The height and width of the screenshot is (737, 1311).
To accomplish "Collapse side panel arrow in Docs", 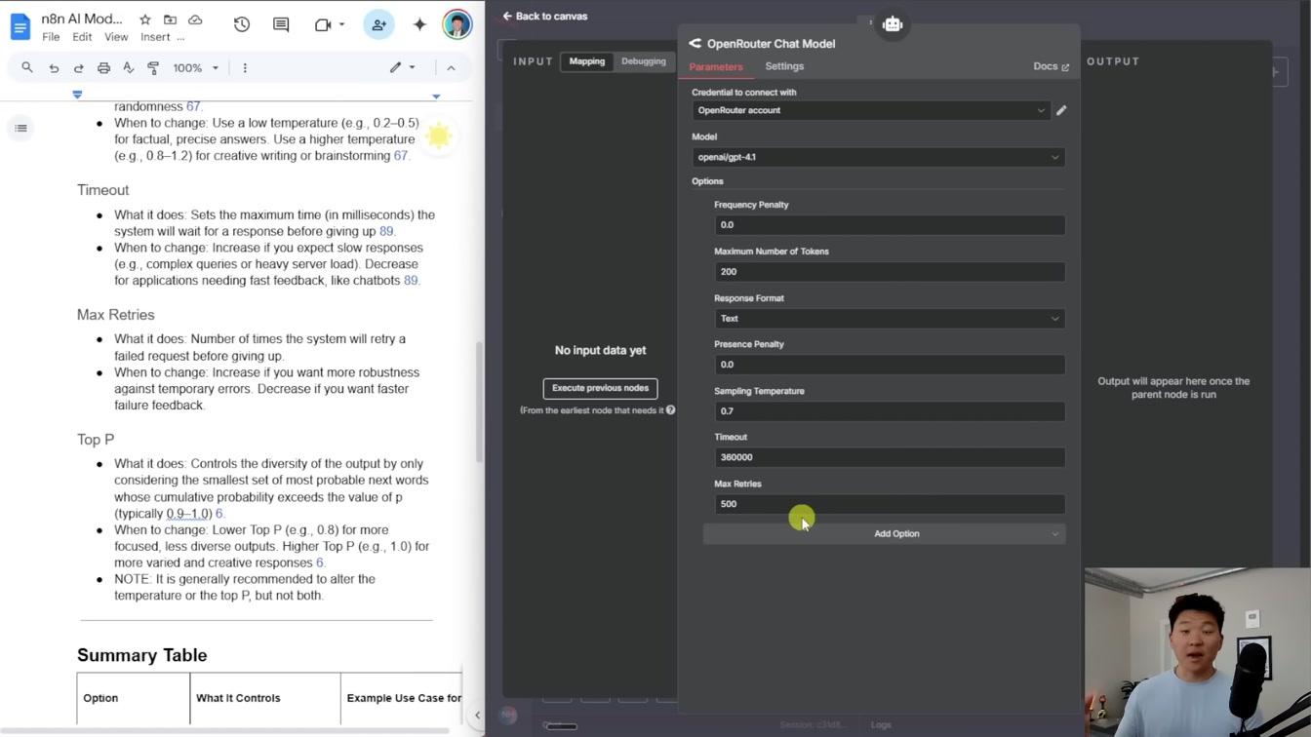I will click(x=477, y=716).
